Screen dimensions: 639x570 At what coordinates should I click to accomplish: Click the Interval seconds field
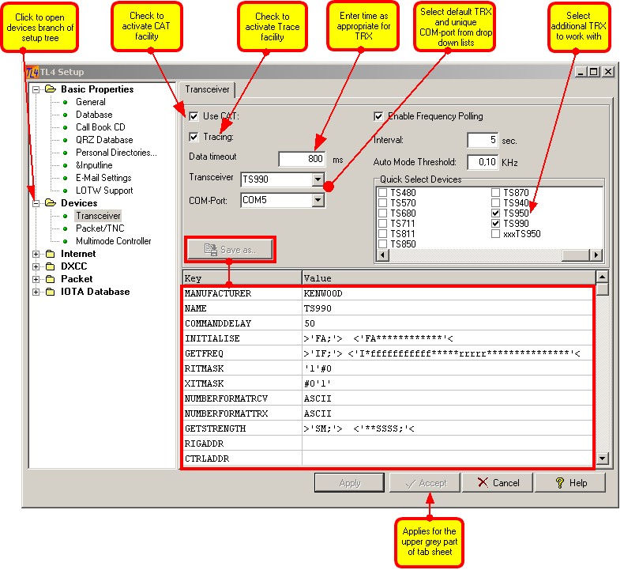coord(483,140)
